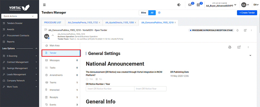The image size is (260, 107).
Task: Open Interested in the procedure menu
Action: click(61, 90)
